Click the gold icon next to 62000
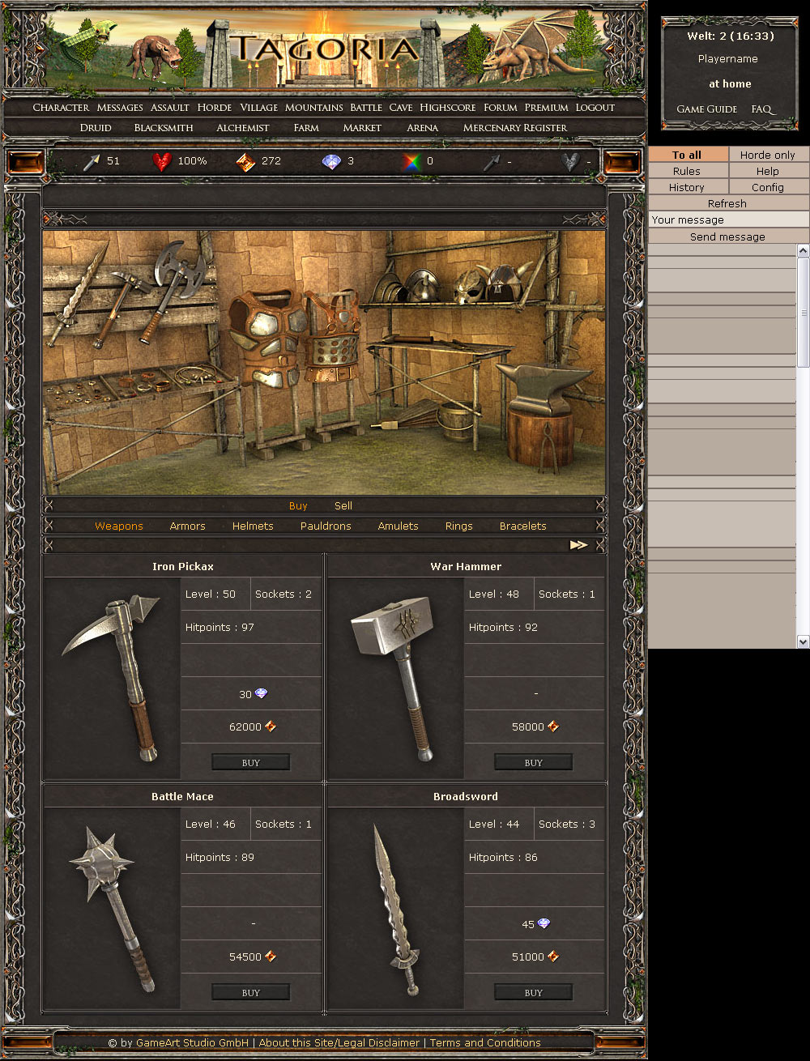This screenshot has height=1061, width=810. (x=271, y=727)
